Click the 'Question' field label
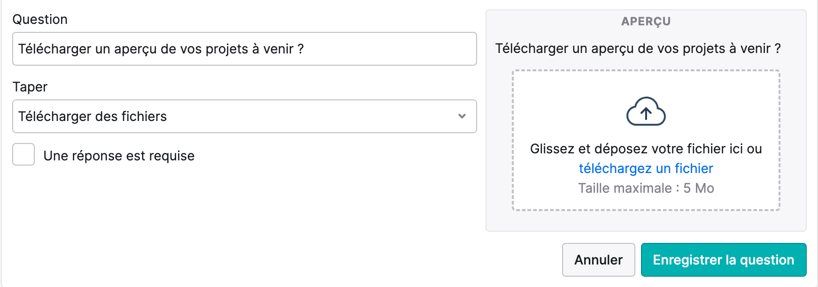Viewport: 818px width, 287px height. [x=40, y=19]
